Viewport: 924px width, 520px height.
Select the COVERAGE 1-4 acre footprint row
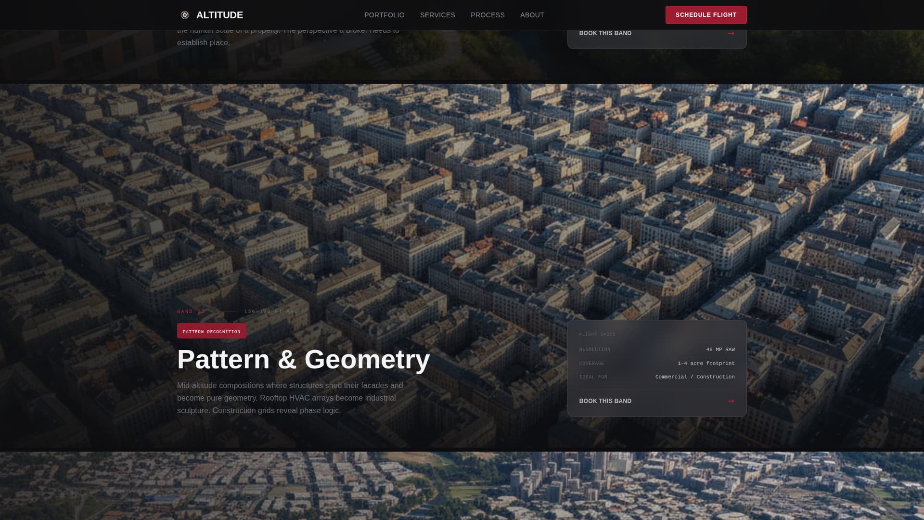(x=657, y=364)
